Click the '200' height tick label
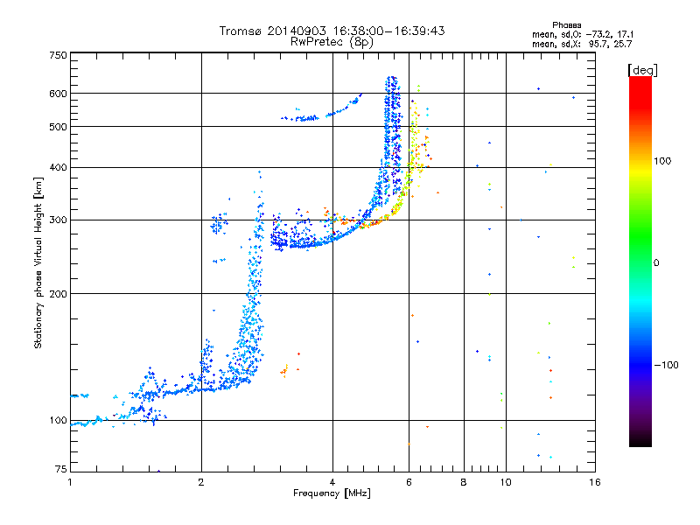The image size is (700, 525). click(x=58, y=294)
